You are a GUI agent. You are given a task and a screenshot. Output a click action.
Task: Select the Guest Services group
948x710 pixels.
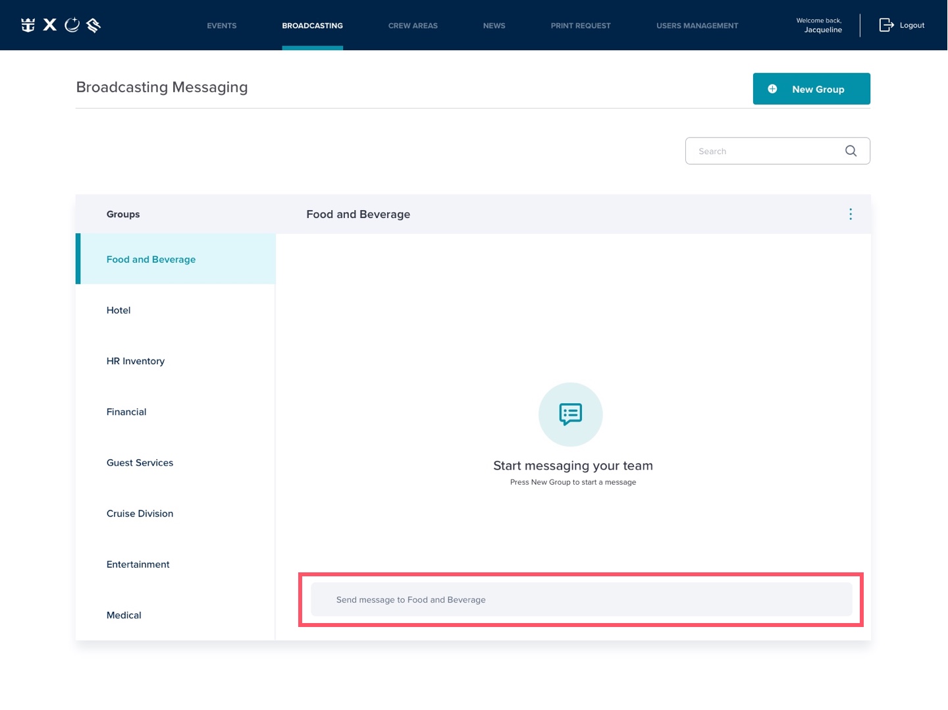(140, 462)
